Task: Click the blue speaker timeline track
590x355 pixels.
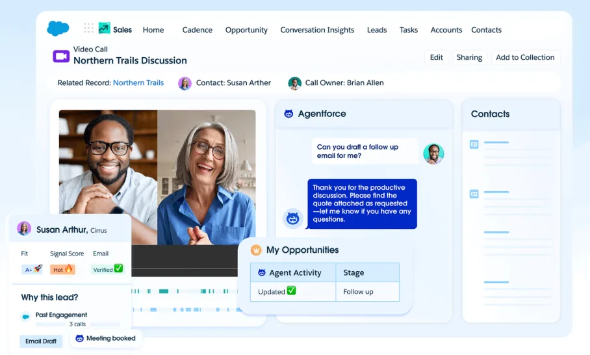Action: click(186, 309)
